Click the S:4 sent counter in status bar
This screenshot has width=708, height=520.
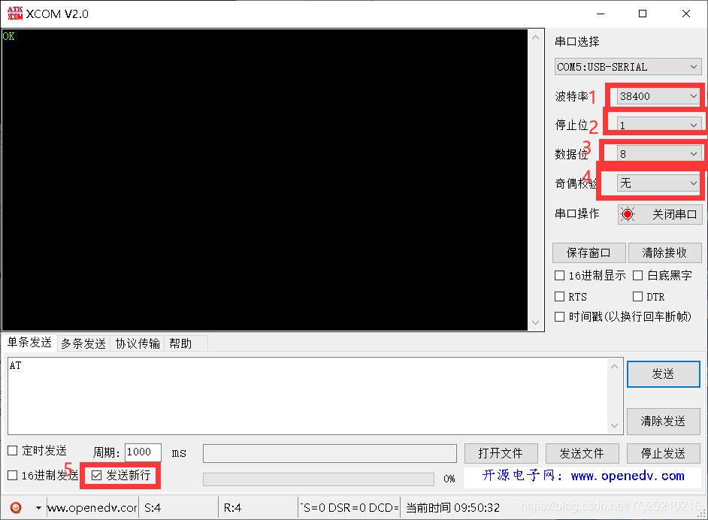(153, 508)
